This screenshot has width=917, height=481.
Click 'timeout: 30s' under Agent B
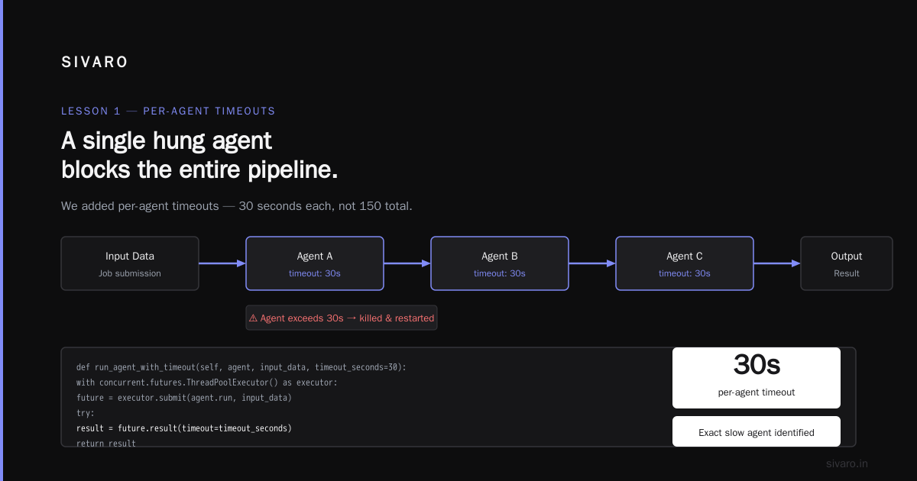[500, 273]
